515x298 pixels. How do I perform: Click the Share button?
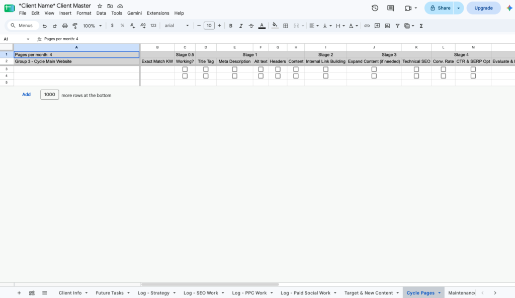[440, 8]
